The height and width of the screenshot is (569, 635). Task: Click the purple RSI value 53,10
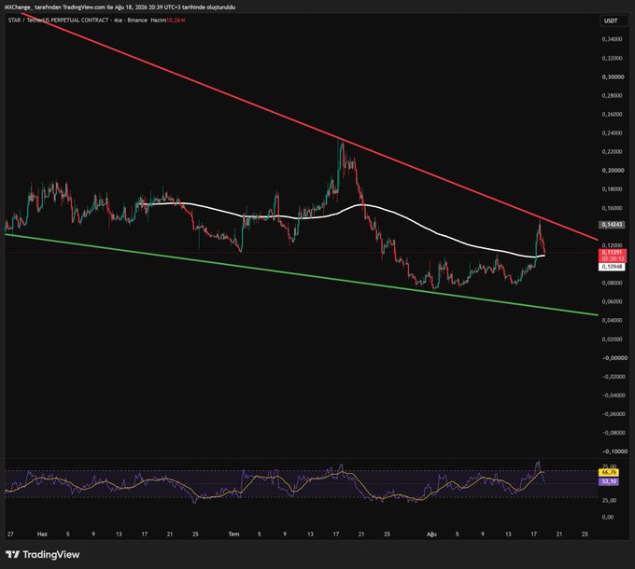click(x=609, y=481)
